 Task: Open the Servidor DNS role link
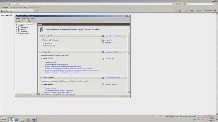click(x=49, y=44)
